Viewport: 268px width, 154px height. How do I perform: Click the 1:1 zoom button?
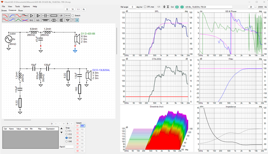(x=78, y=9)
